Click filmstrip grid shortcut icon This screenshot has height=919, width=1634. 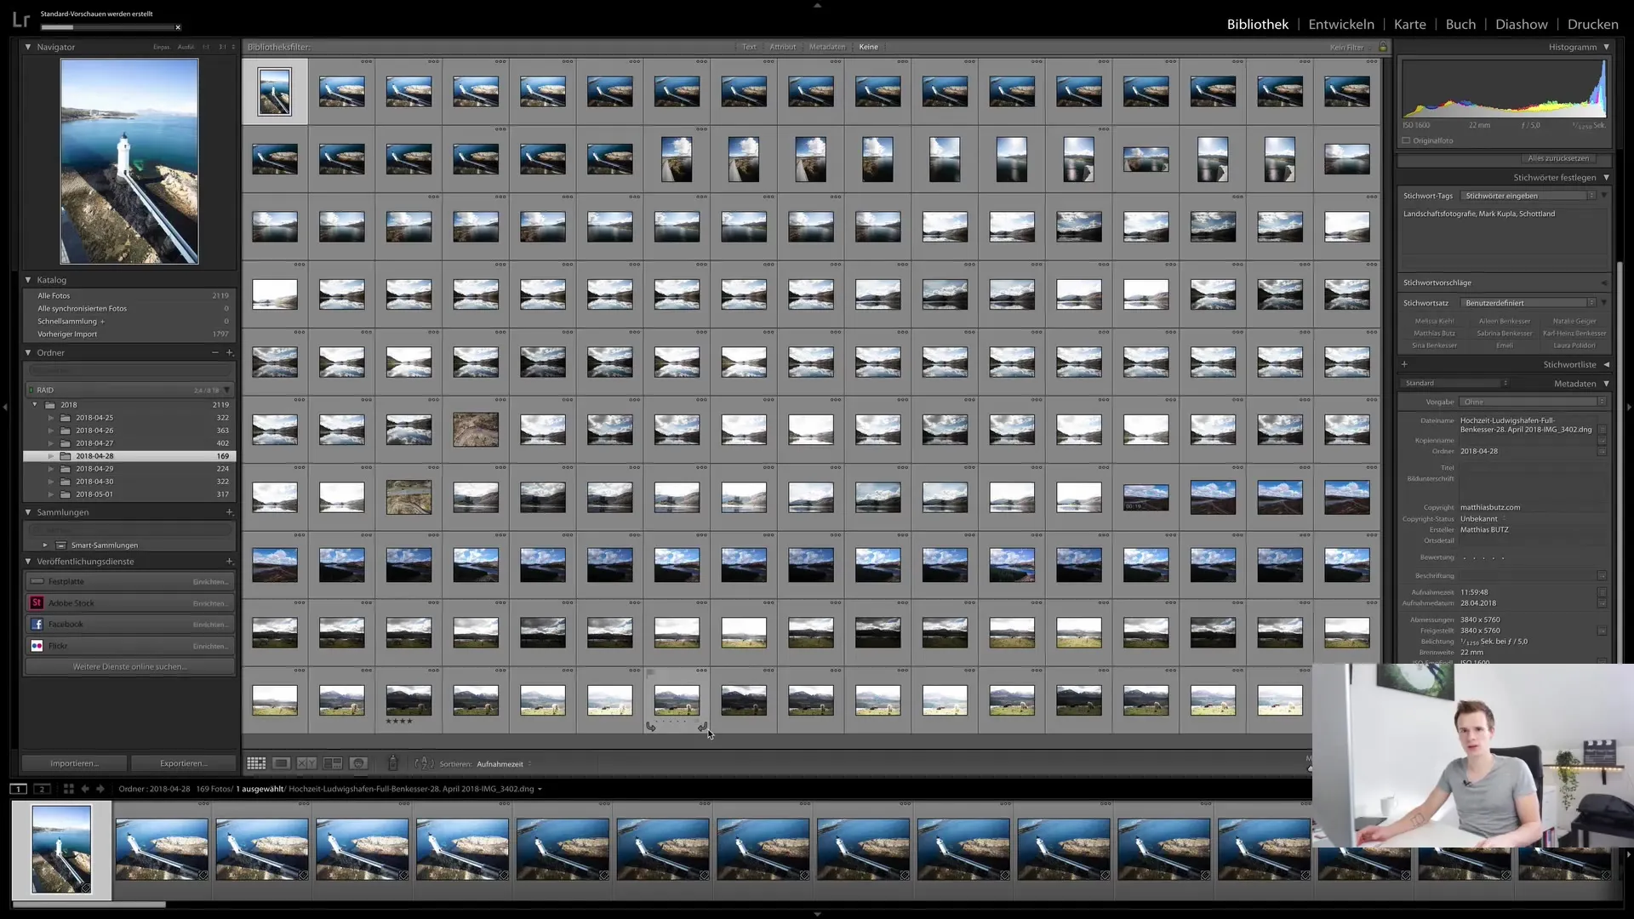[69, 789]
